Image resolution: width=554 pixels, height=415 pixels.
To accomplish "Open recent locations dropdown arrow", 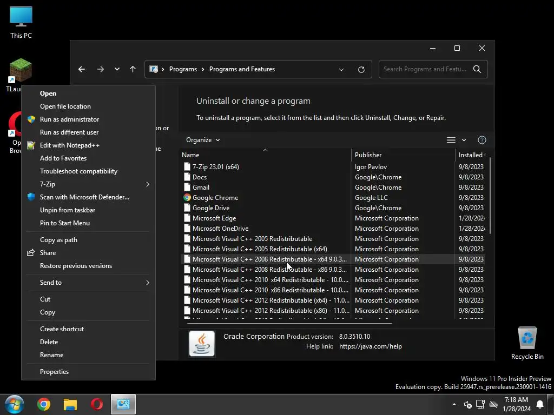I will [x=117, y=69].
